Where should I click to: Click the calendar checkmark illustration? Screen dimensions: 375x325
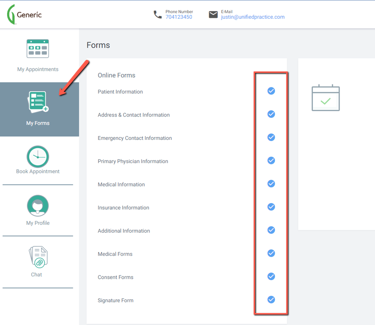(x=325, y=98)
